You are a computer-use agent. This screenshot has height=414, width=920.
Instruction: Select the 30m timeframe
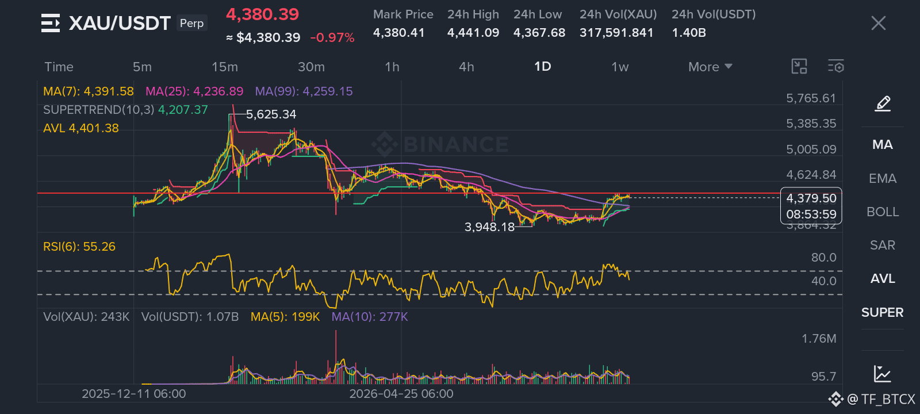(311, 67)
